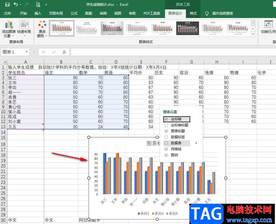
Task: Switch to the 审阅 (Review) tab
Action: coord(103,13)
